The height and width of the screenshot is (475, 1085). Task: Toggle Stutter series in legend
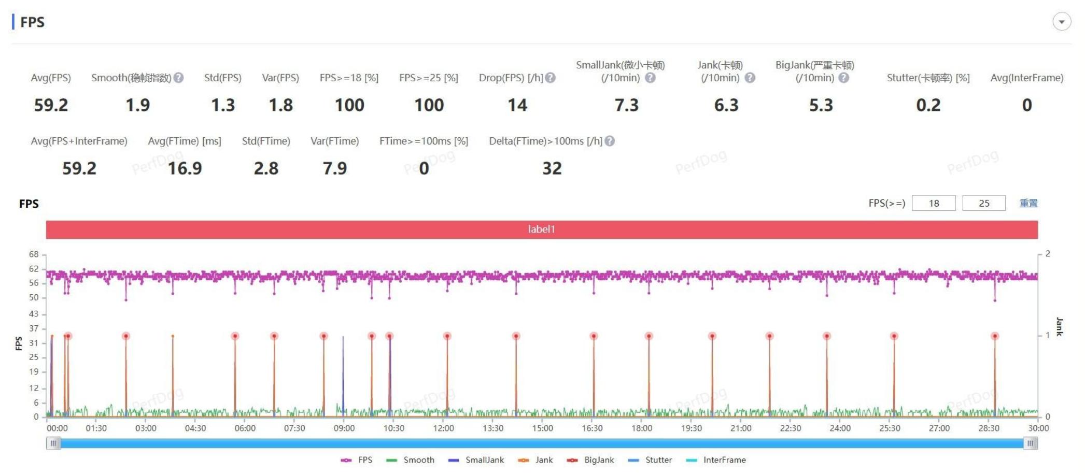pyautogui.click(x=650, y=460)
